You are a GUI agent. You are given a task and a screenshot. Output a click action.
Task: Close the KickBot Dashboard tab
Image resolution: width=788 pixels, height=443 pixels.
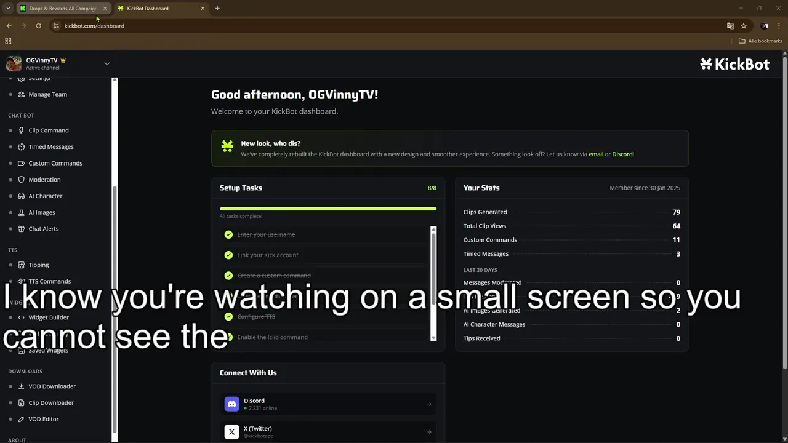click(x=203, y=9)
